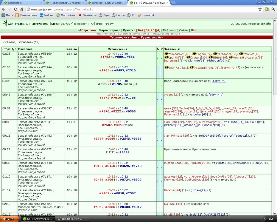277x222 pixels.
Task: Click the browser reload icon
Action: pos(15,9)
